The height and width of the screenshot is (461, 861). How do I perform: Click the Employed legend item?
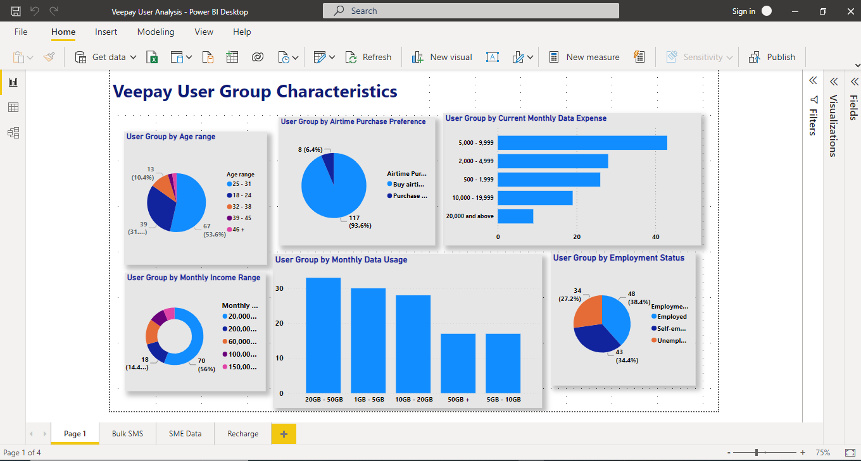click(669, 317)
